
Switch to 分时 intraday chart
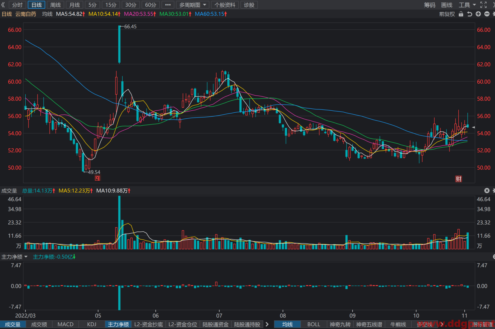17,5
